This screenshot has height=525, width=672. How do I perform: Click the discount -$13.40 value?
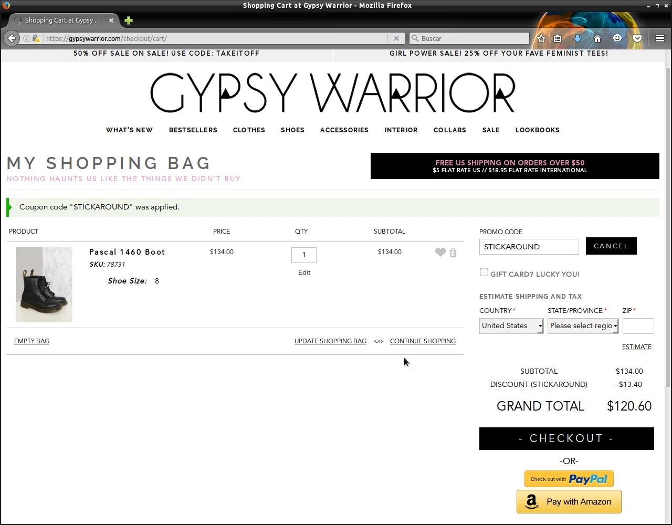[x=629, y=384]
